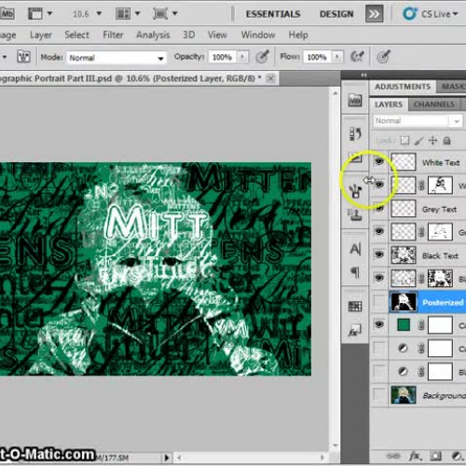
Task: Show the Background layer
Action: (379, 394)
